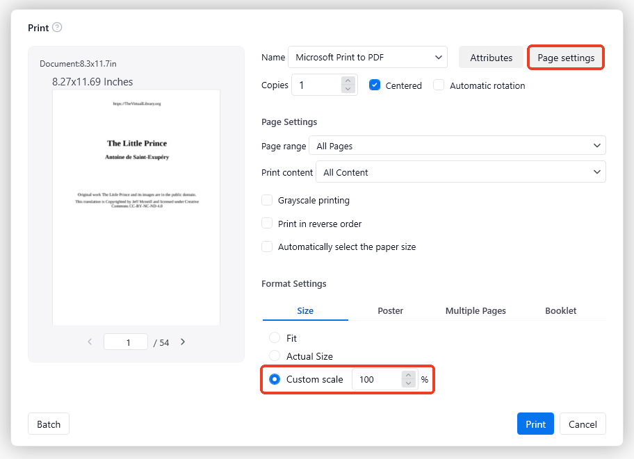Lower custom scale with its down arrow
Screen dimensions: 634x459
click(408, 383)
